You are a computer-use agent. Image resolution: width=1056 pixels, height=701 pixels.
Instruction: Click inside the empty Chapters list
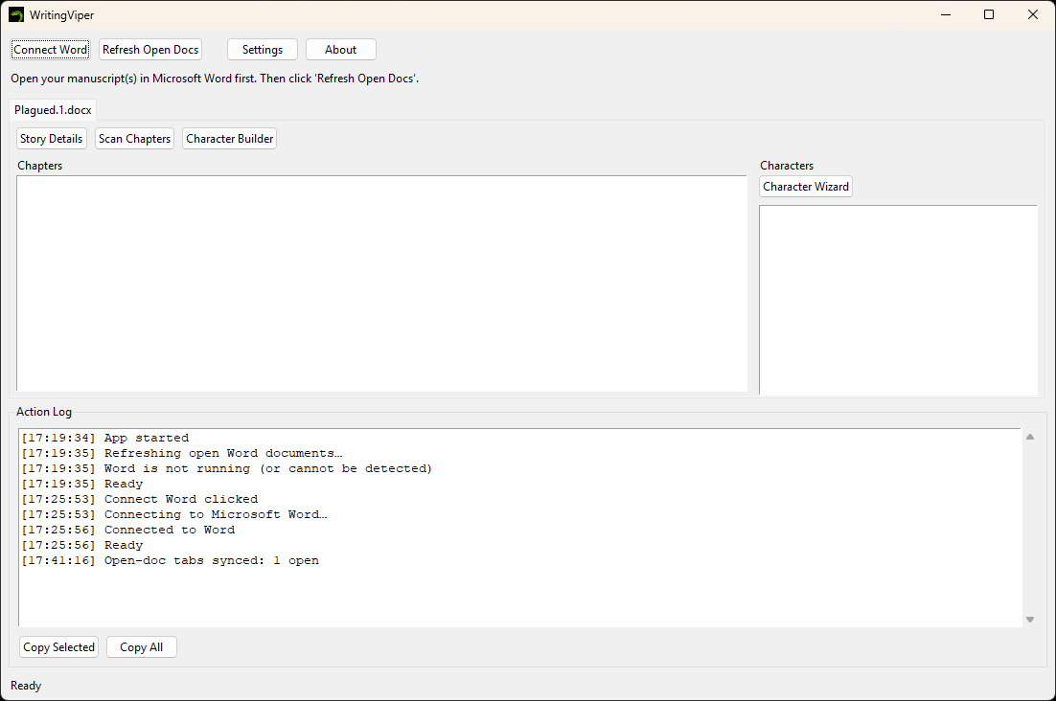(x=381, y=283)
